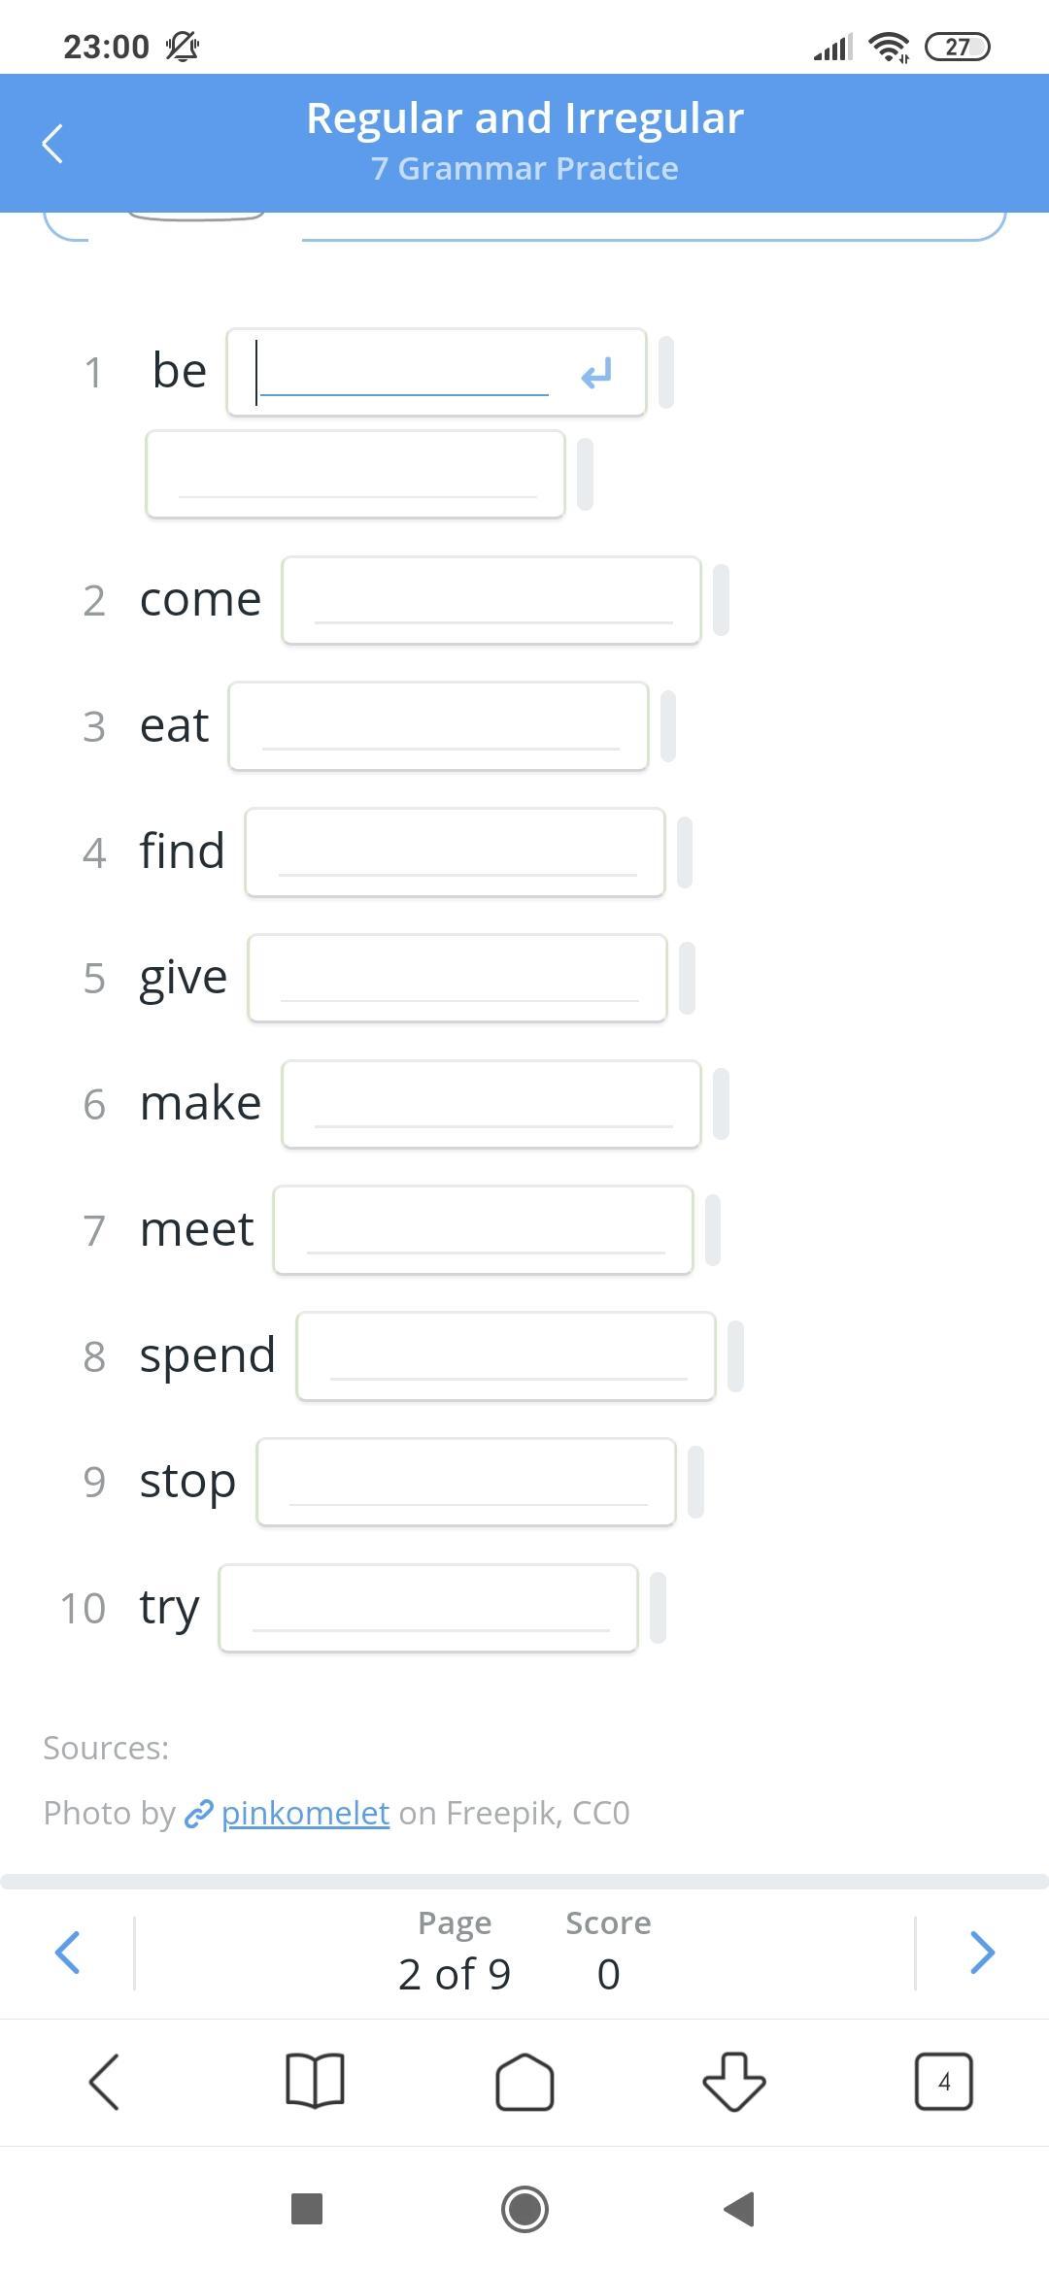Viewport: 1049px width, 2272px height.
Task: Go to the previous page with the left chevron
Action: point(67,1952)
